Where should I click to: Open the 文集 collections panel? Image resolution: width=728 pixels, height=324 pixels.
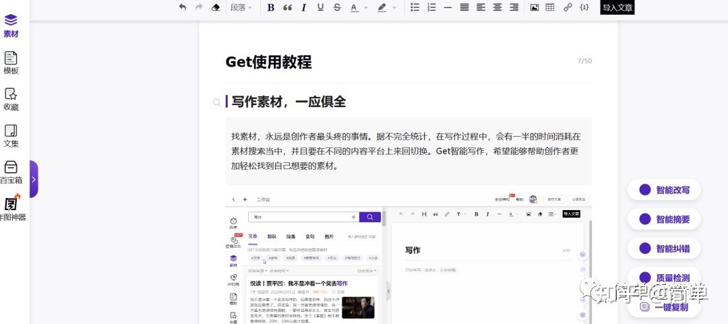(11, 136)
